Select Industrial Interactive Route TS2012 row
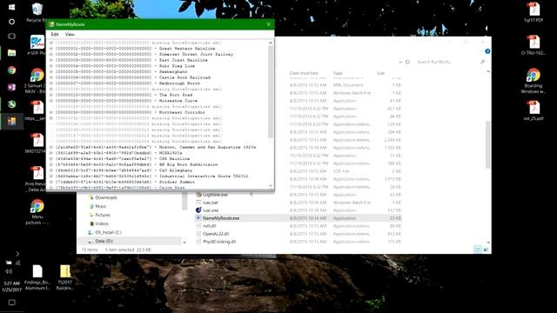557x313 pixels. click(x=151, y=176)
